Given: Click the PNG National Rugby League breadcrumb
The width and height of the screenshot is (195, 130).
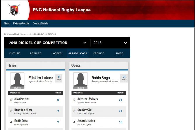Looking at the screenshot, I should pyautogui.click(x=15, y=34).
